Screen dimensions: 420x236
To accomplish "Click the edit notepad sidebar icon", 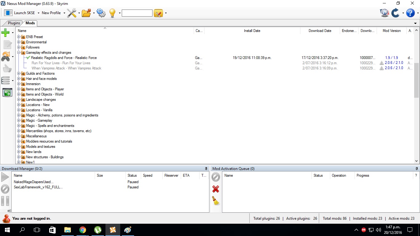I will (7, 45).
